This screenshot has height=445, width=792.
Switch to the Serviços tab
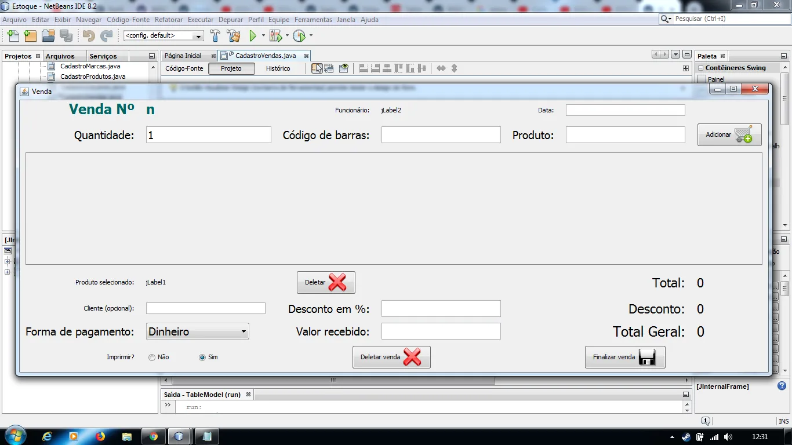(x=103, y=56)
